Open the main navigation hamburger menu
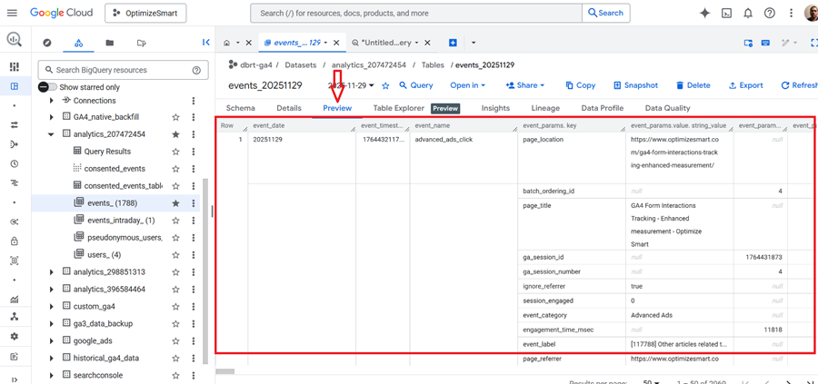 (x=12, y=13)
